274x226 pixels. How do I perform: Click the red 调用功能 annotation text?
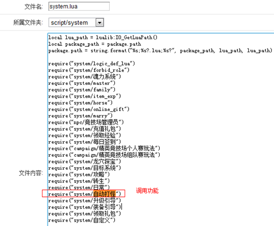point(147,190)
